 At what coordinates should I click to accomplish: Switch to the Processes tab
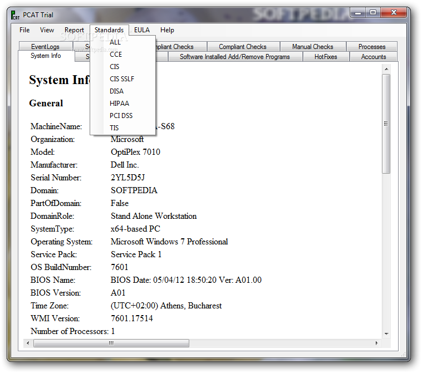pyautogui.click(x=372, y=47)
